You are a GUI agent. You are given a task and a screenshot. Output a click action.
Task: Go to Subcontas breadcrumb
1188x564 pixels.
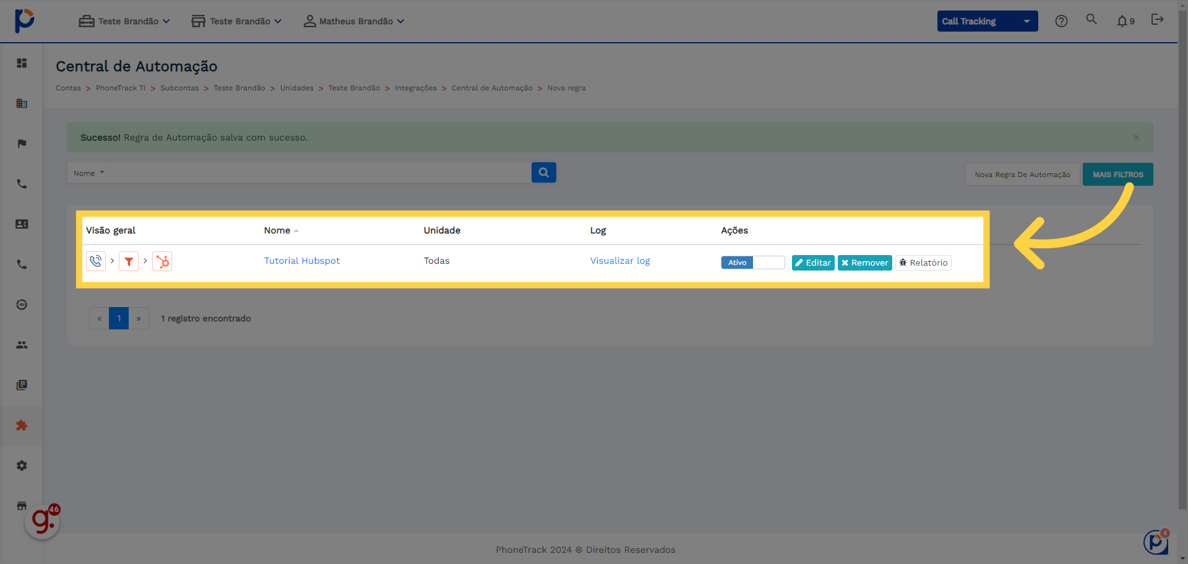click(x=179, y=88)
